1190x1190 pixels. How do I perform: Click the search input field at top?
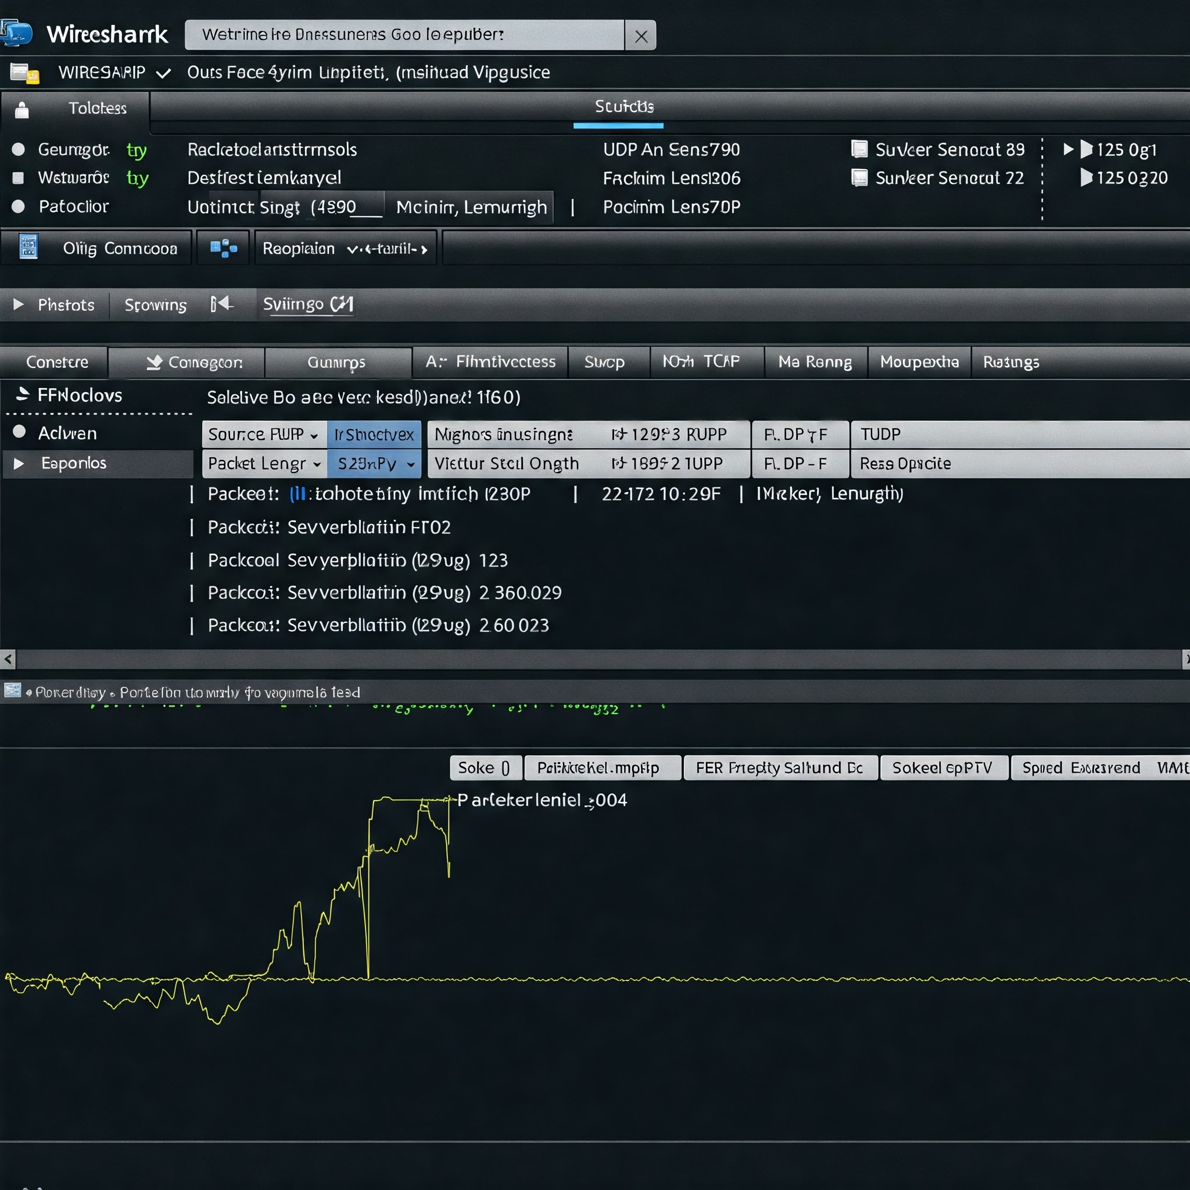pos(404,35)
